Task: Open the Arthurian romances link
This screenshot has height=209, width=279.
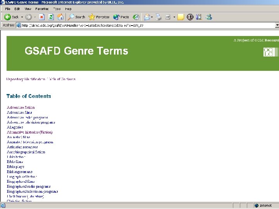Action: click(22, 147)
